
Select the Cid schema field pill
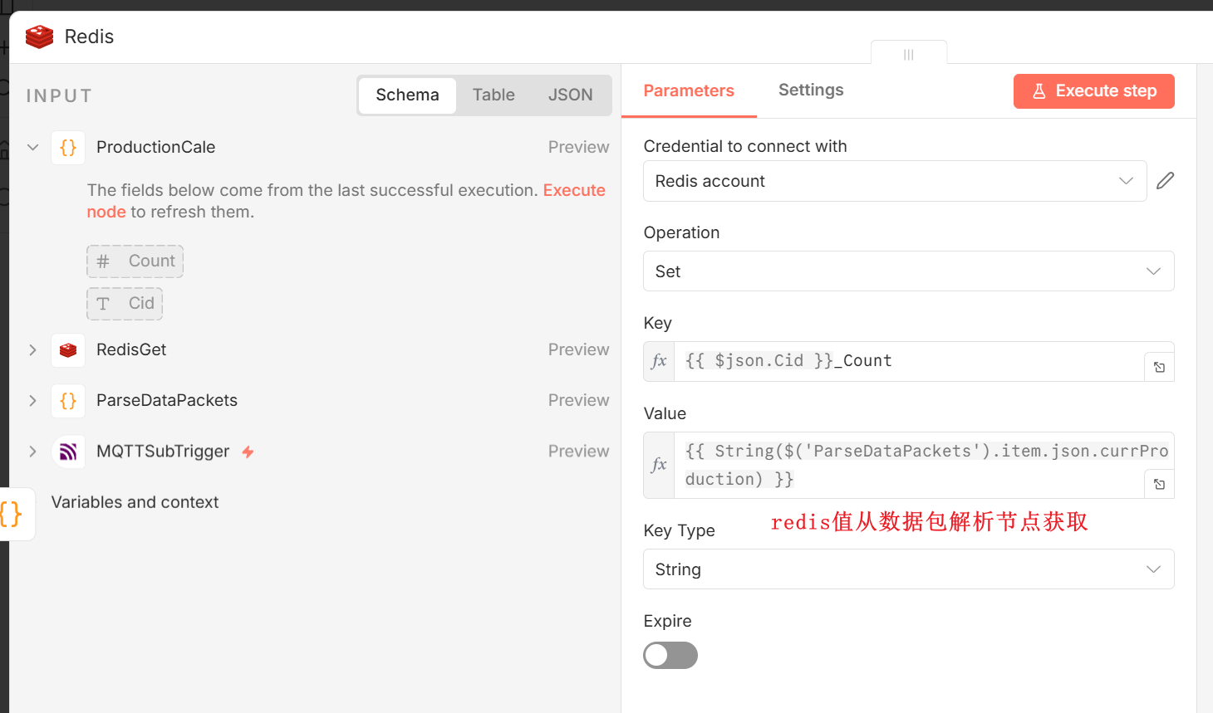[125, 304]
